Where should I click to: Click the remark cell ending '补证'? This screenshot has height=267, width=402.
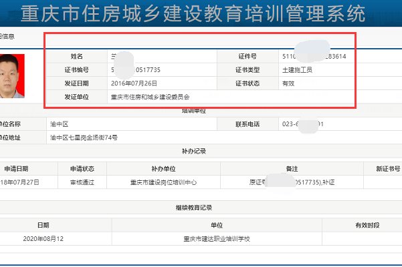pos(292,182)
